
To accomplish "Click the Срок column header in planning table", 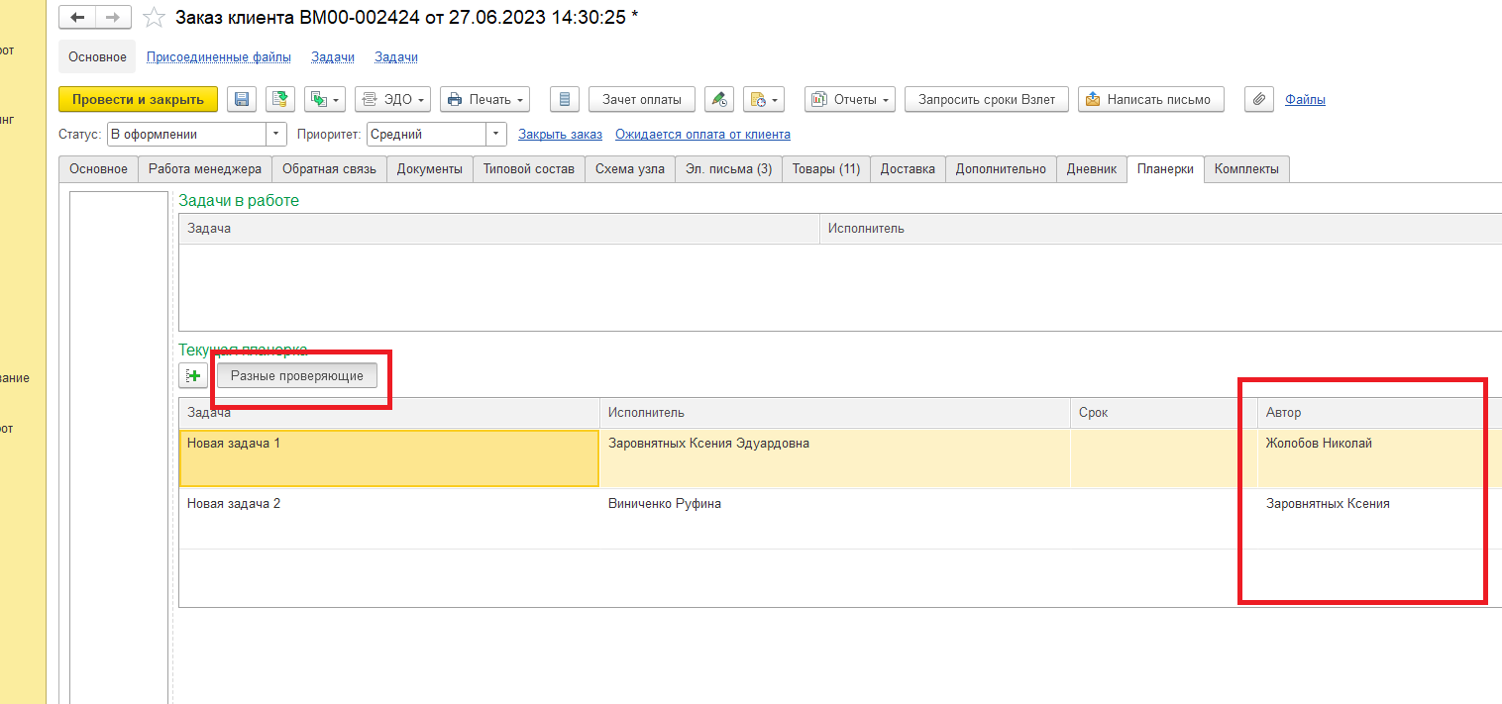I will coord(1164,413).
